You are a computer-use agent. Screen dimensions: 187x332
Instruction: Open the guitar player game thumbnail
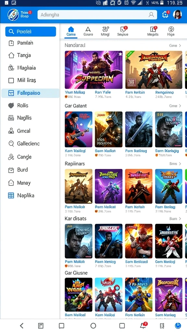(79, 129)
